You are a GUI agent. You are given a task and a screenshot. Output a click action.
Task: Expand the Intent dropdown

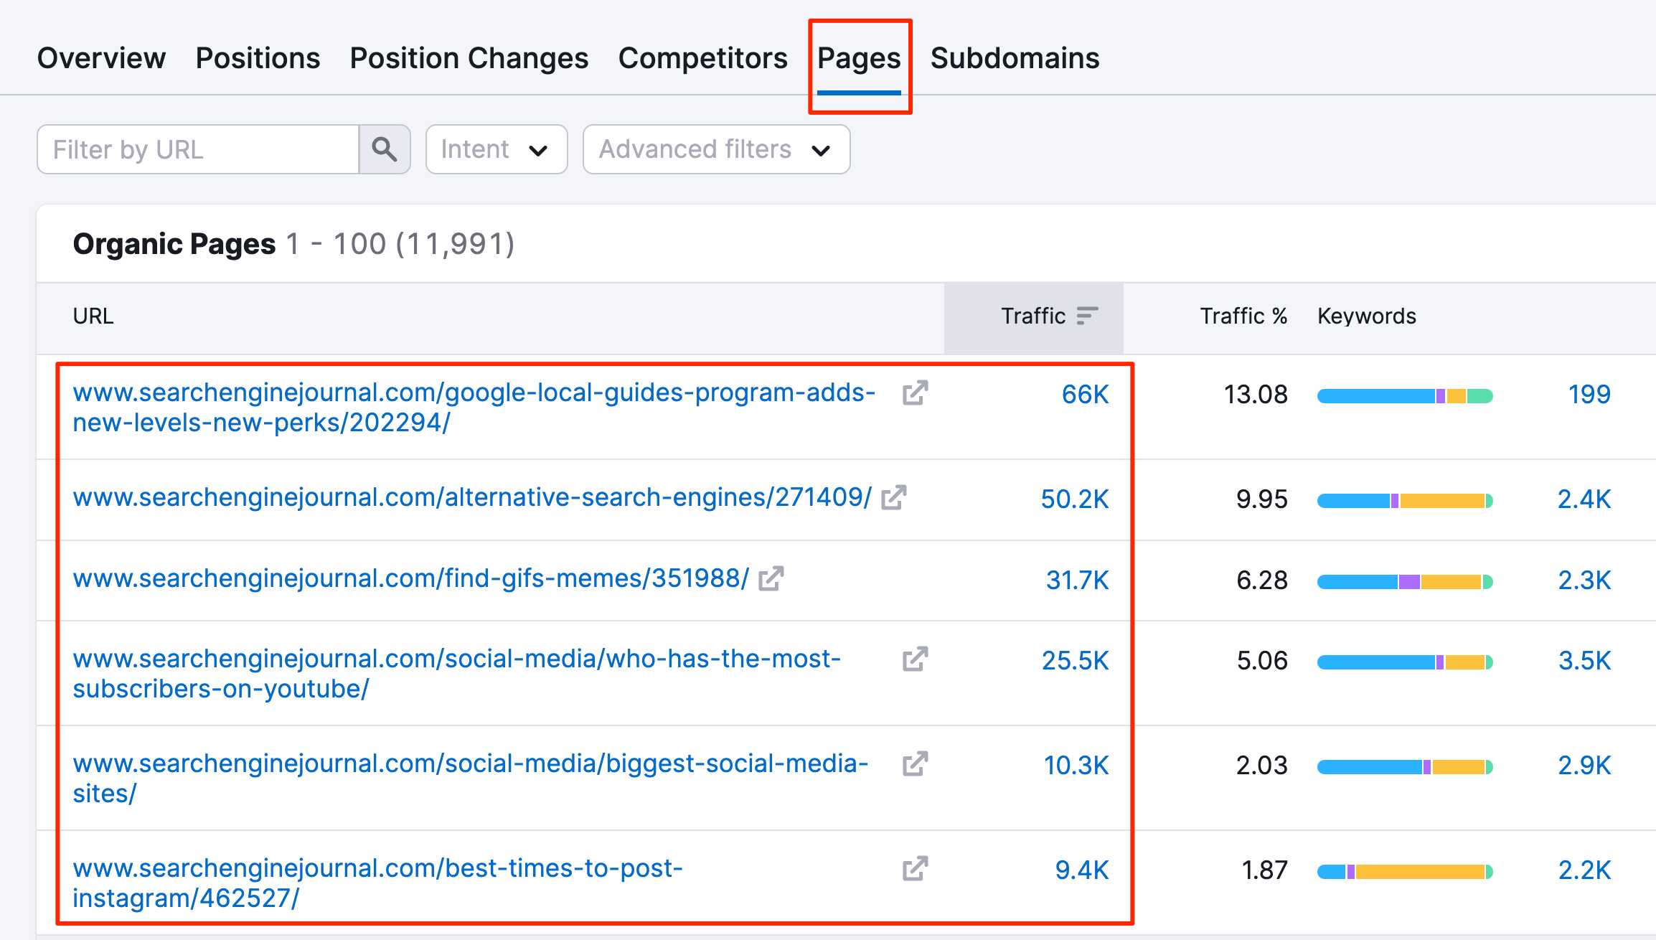coord(496,149)
